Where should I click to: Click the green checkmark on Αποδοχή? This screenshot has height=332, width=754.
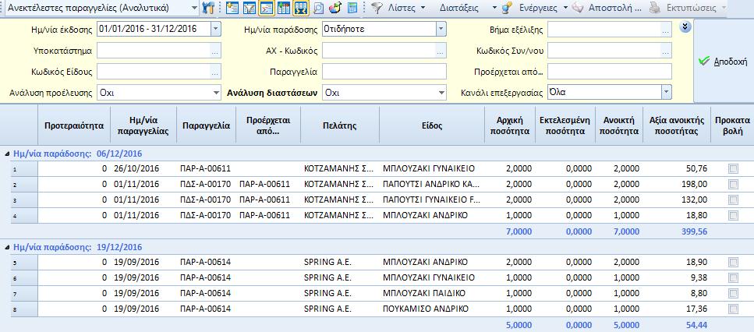pyautogui.click(x=703, y=61)
